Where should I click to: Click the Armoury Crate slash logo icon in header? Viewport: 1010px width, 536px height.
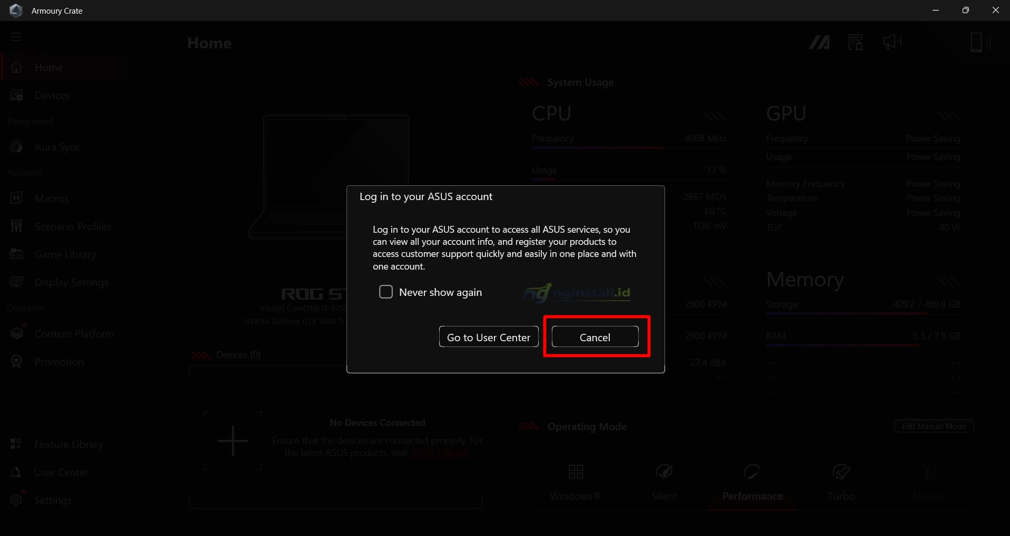pos(819,42)
